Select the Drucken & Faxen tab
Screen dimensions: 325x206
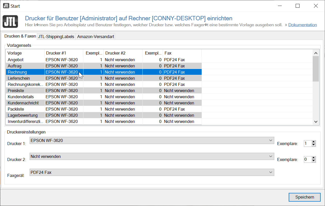click(20, 36)
